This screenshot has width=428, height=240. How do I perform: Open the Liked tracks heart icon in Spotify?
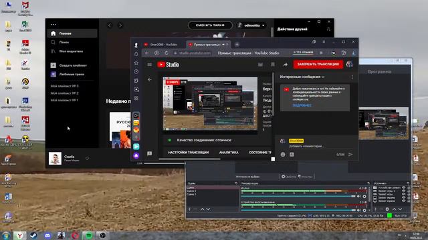pyautogui.click(x=53, y=74)
